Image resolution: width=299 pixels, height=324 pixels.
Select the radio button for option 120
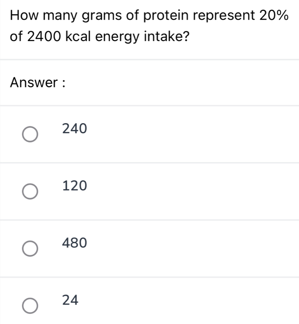(30, 192)
